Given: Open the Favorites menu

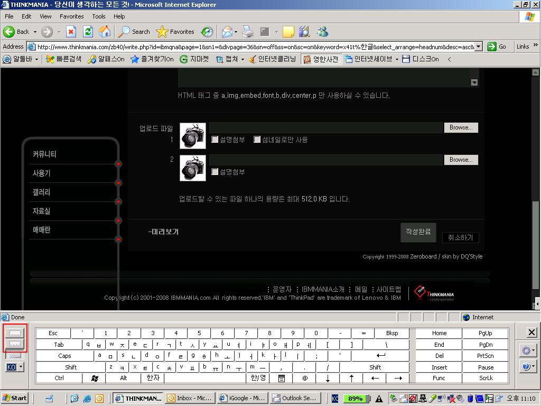Looking at the screenshot, I should click(x=71, y=16).
